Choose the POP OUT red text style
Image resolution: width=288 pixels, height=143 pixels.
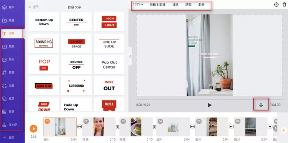click(x=44, y=65)
